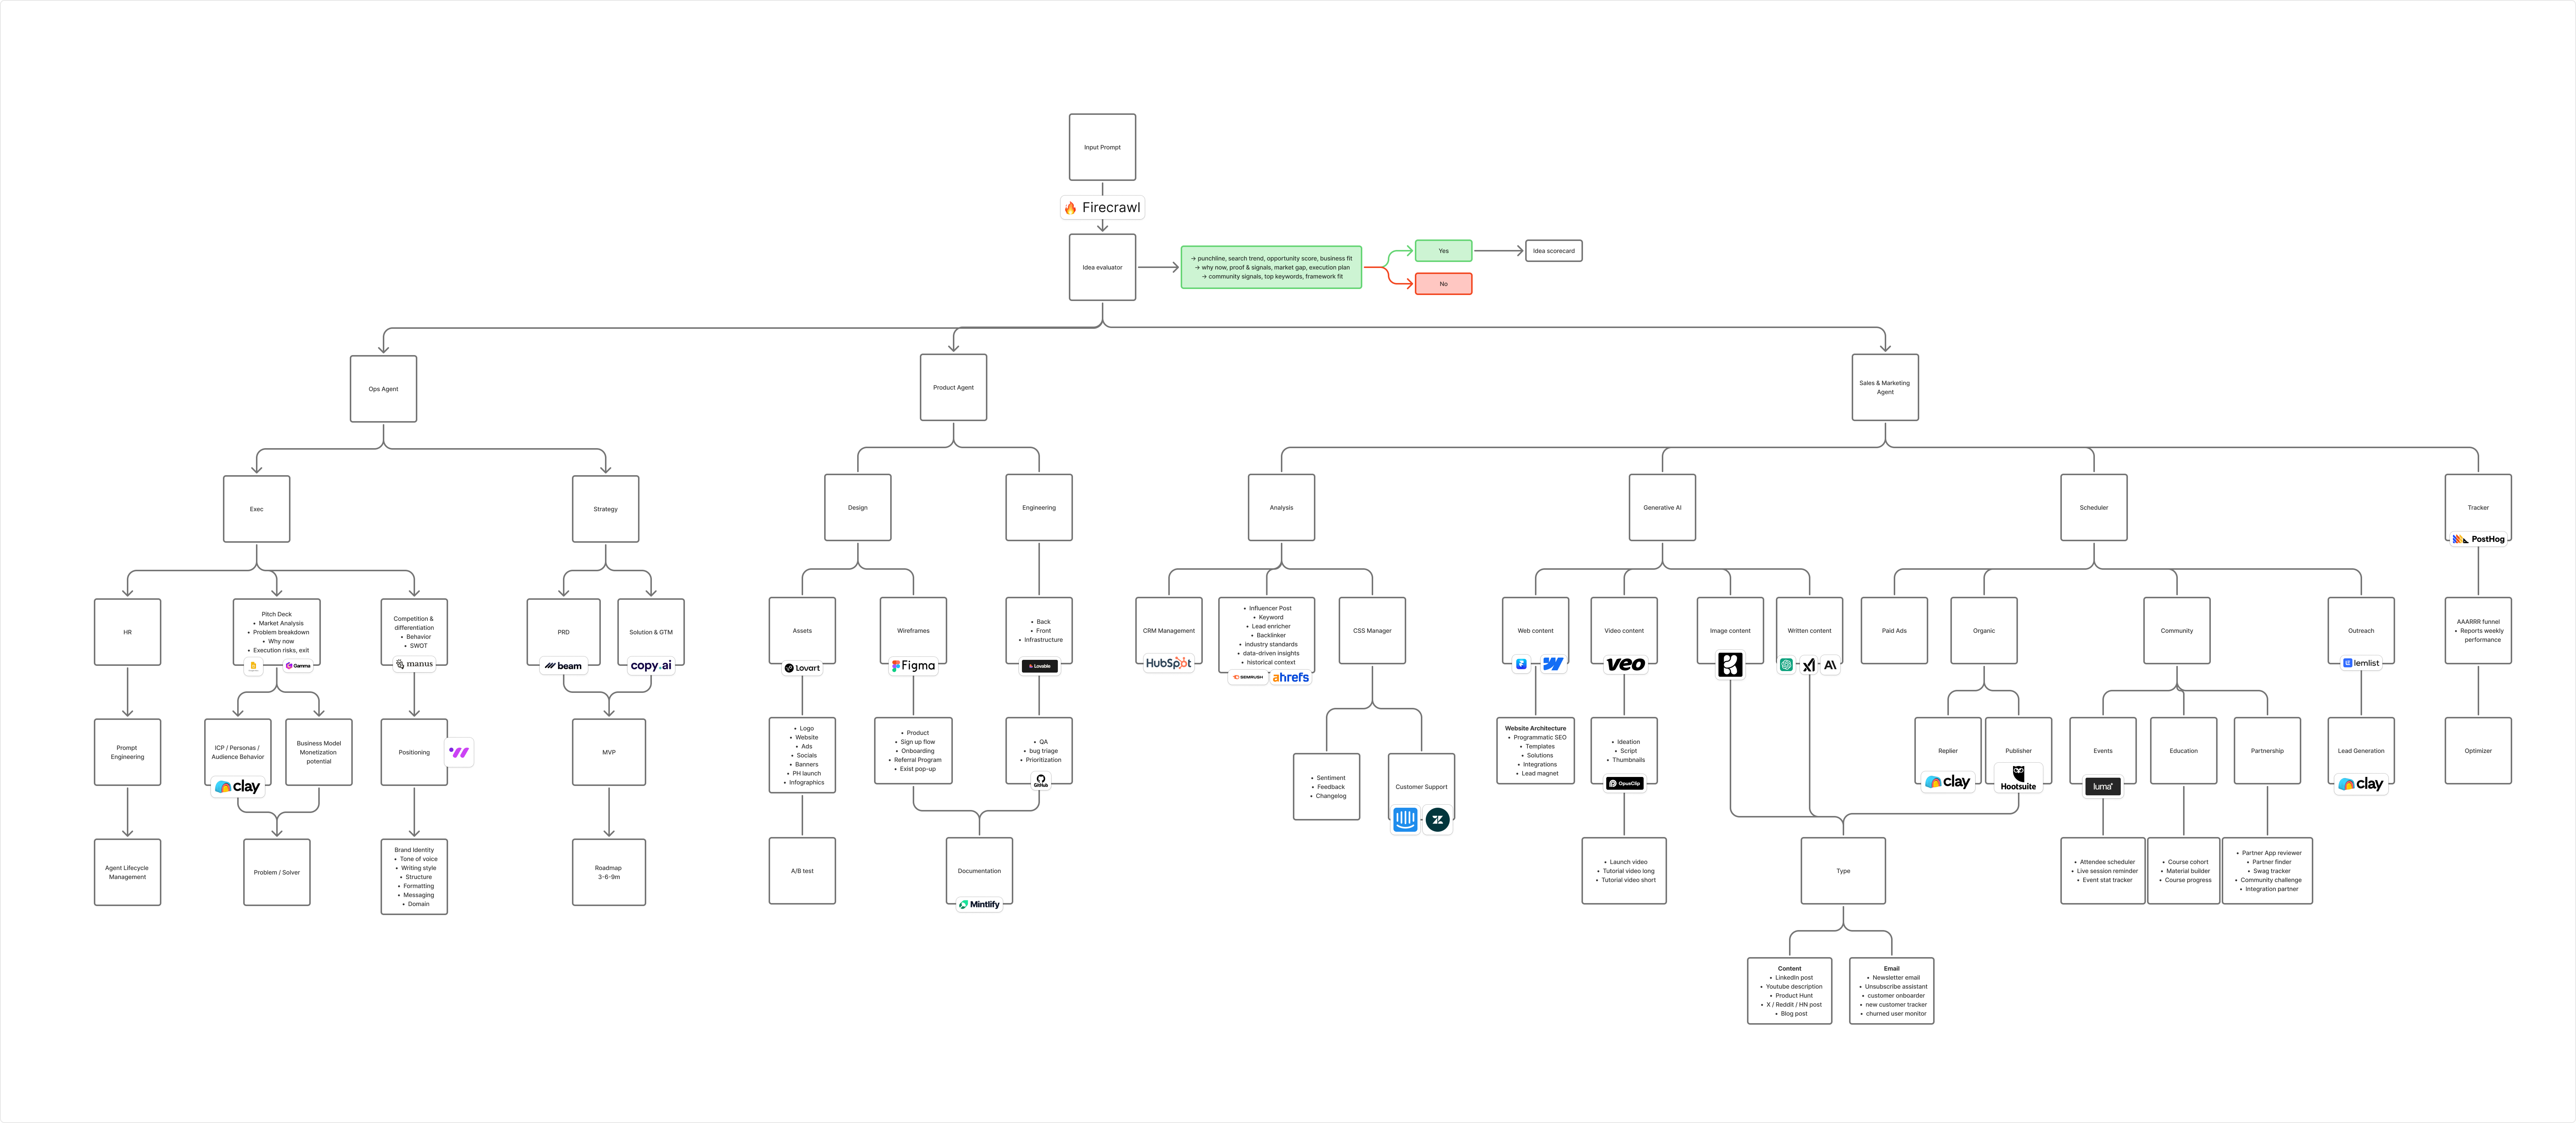The height and width of the screenshot is (1123, 2576).
Task: Select the Optimizer node
Action: [x=2478, y=751]
